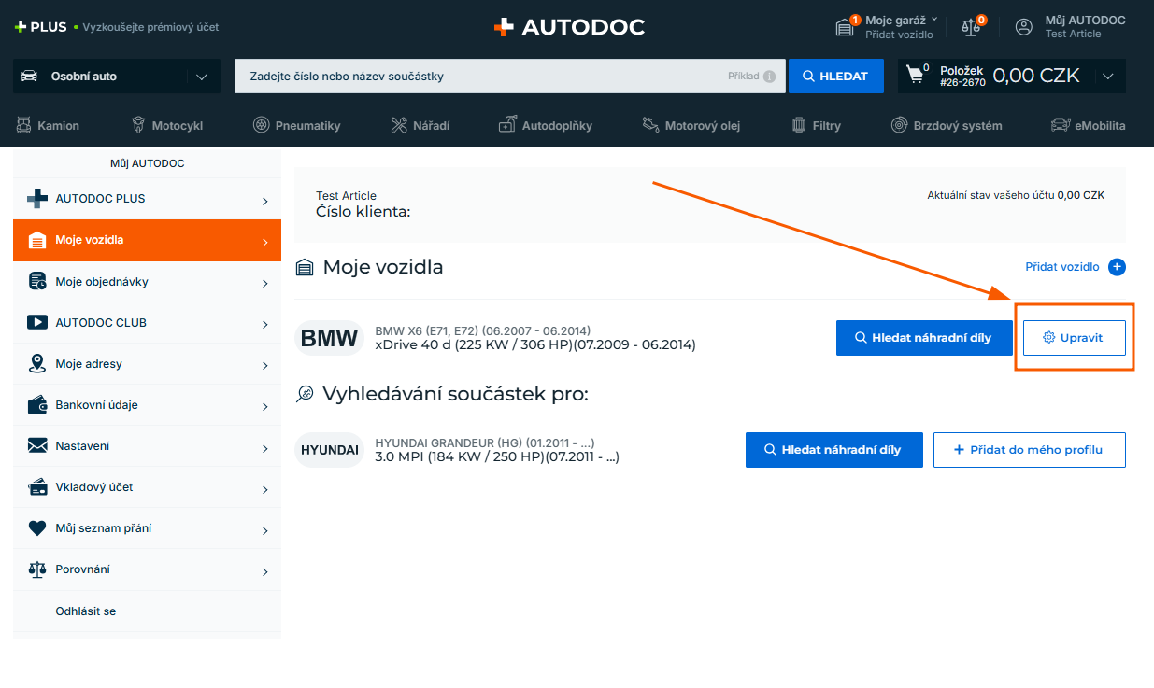Open the shopping cart icon
1154x688 pixels.
point(915,76)
